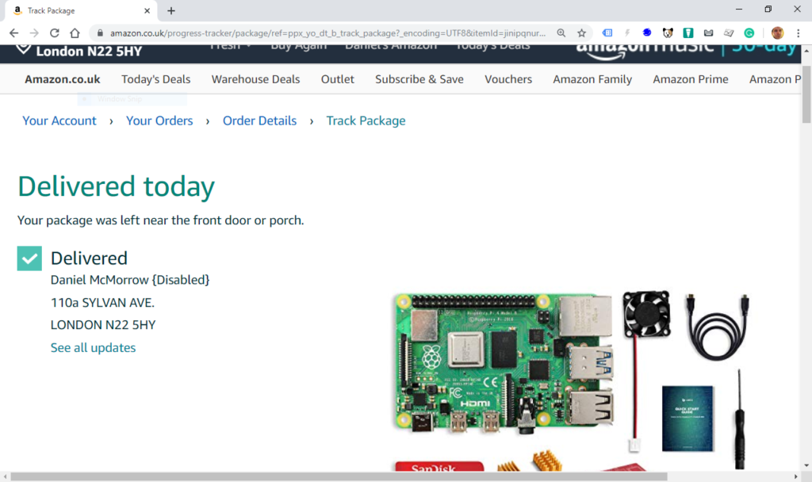The height and width of the screenshot is (482, 812).
Task: Open the blue tag extension icon
Action: (607, 33)
